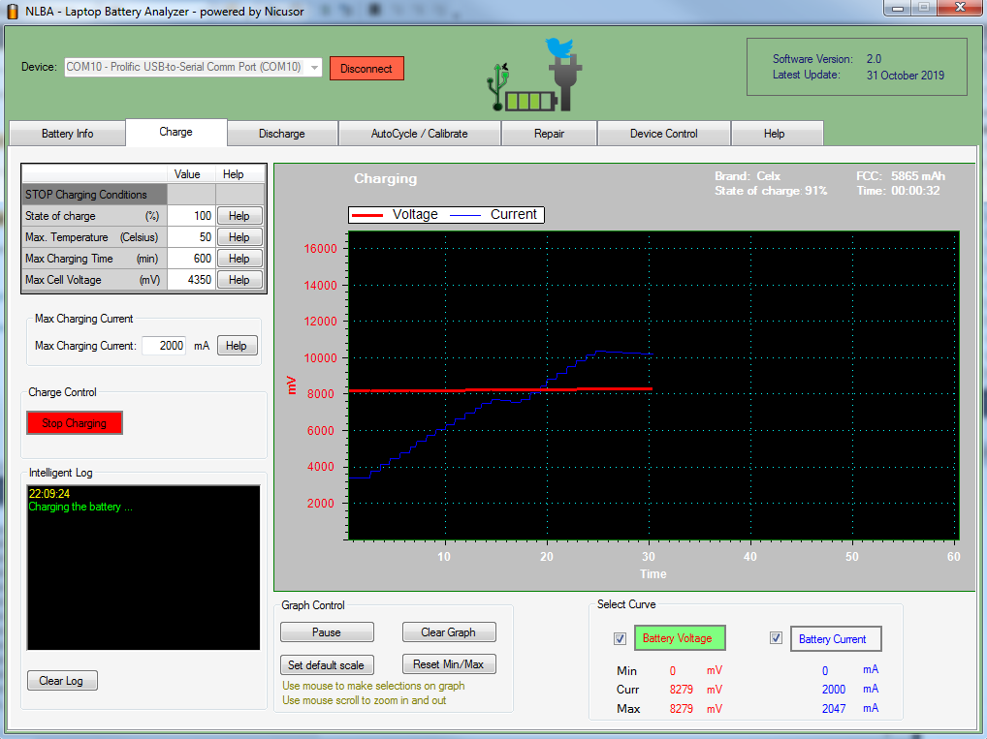Click Help next to Max Cell Voltage
Viewport: 987px width, 739px height.
239,279
